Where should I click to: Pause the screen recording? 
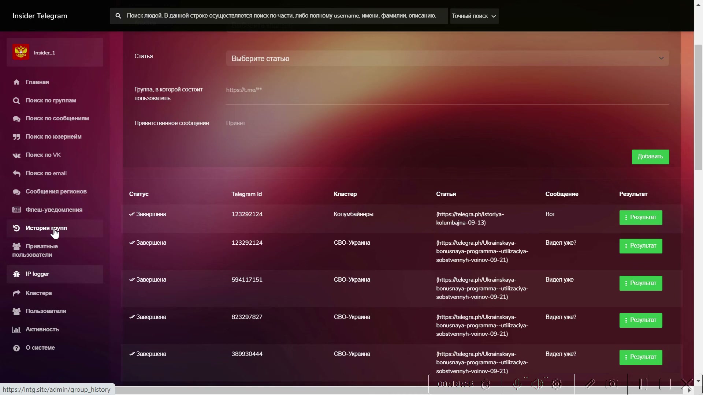643,384
